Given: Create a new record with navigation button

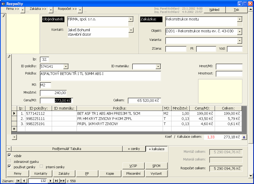Looking at the screenshot, I should [x=63, y=181].
